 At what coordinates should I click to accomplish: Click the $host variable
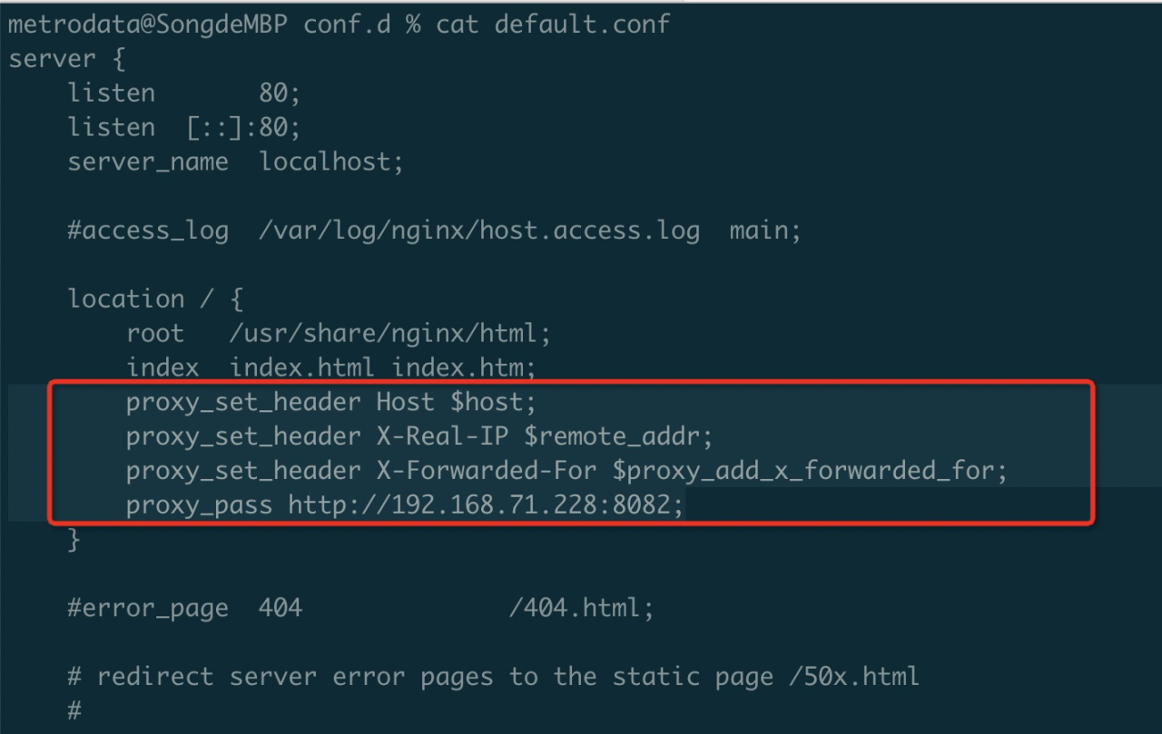click(x=487, y=402)
